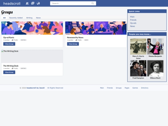Click the Newsworthy News group title
The image size is (168, 126).
pyautogui.click(x=75, y=38)
